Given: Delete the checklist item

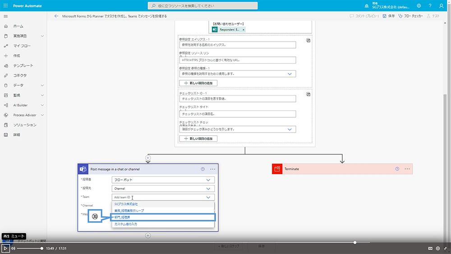Looking at the screenshot, I should 308,94.
